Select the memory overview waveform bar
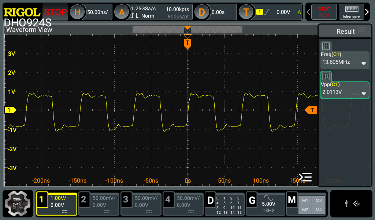This screenshot has width=375, height=220. (187, 29)
